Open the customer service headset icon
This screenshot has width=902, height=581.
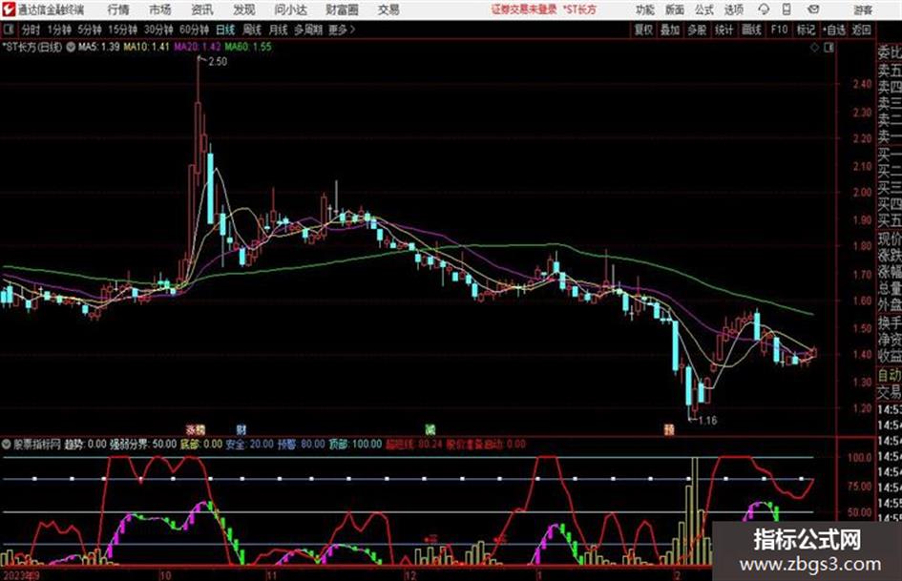[x=764, y=10]
